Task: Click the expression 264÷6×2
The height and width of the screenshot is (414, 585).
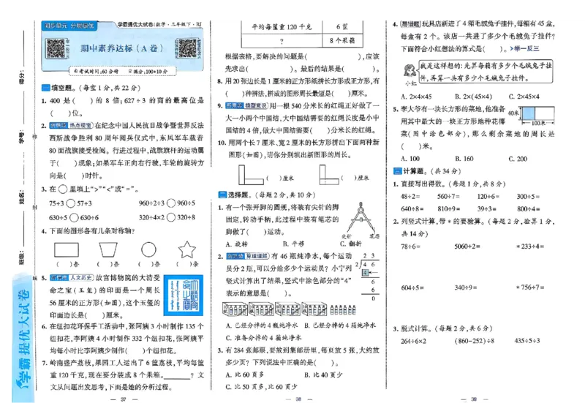Action: click(413, 341)
